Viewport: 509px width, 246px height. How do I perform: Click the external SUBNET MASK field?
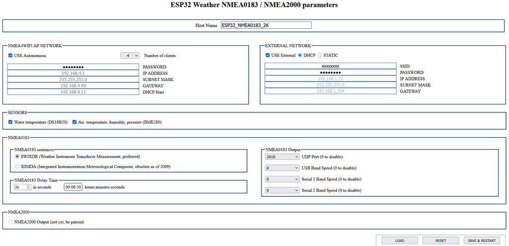click(x=331, y=85)
